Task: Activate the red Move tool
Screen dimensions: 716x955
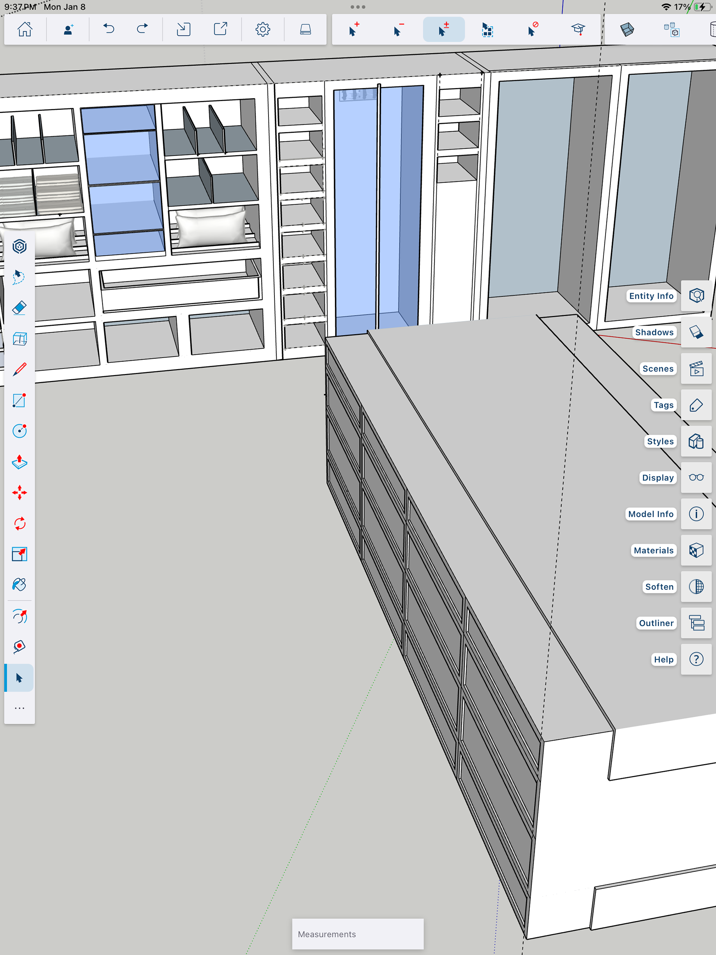Action: click(19, 493)
